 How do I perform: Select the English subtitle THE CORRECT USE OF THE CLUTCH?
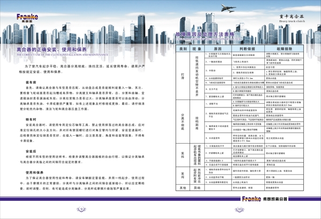[63, 55]
